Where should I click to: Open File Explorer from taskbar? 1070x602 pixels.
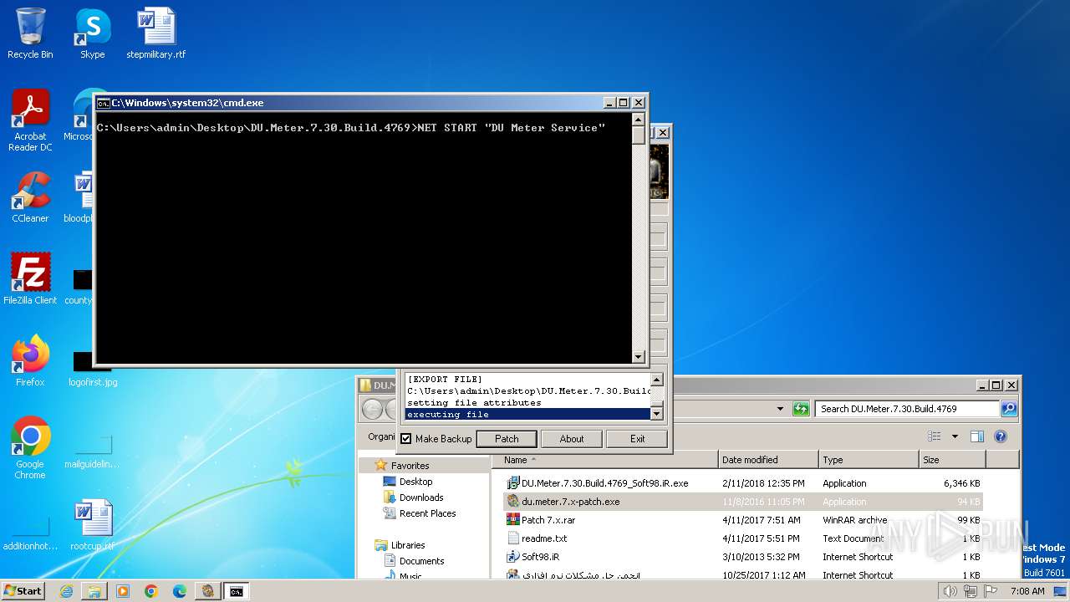click(94, 591)
